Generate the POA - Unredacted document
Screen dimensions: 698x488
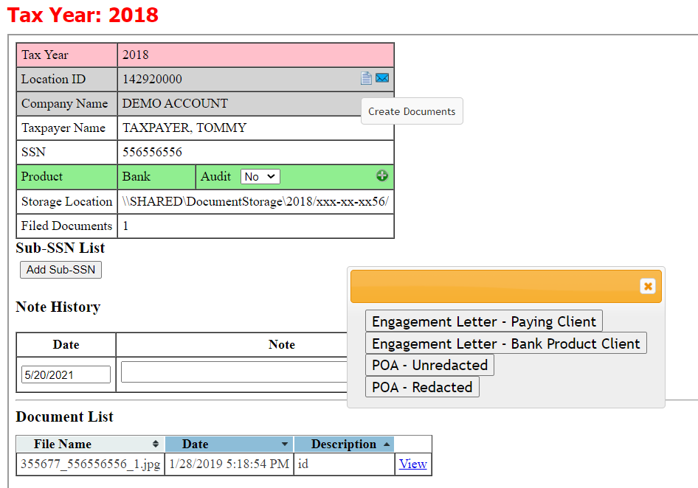[x=429, y=365]
